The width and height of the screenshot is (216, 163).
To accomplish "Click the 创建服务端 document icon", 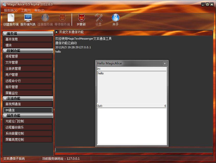I will tap(11, 18).
